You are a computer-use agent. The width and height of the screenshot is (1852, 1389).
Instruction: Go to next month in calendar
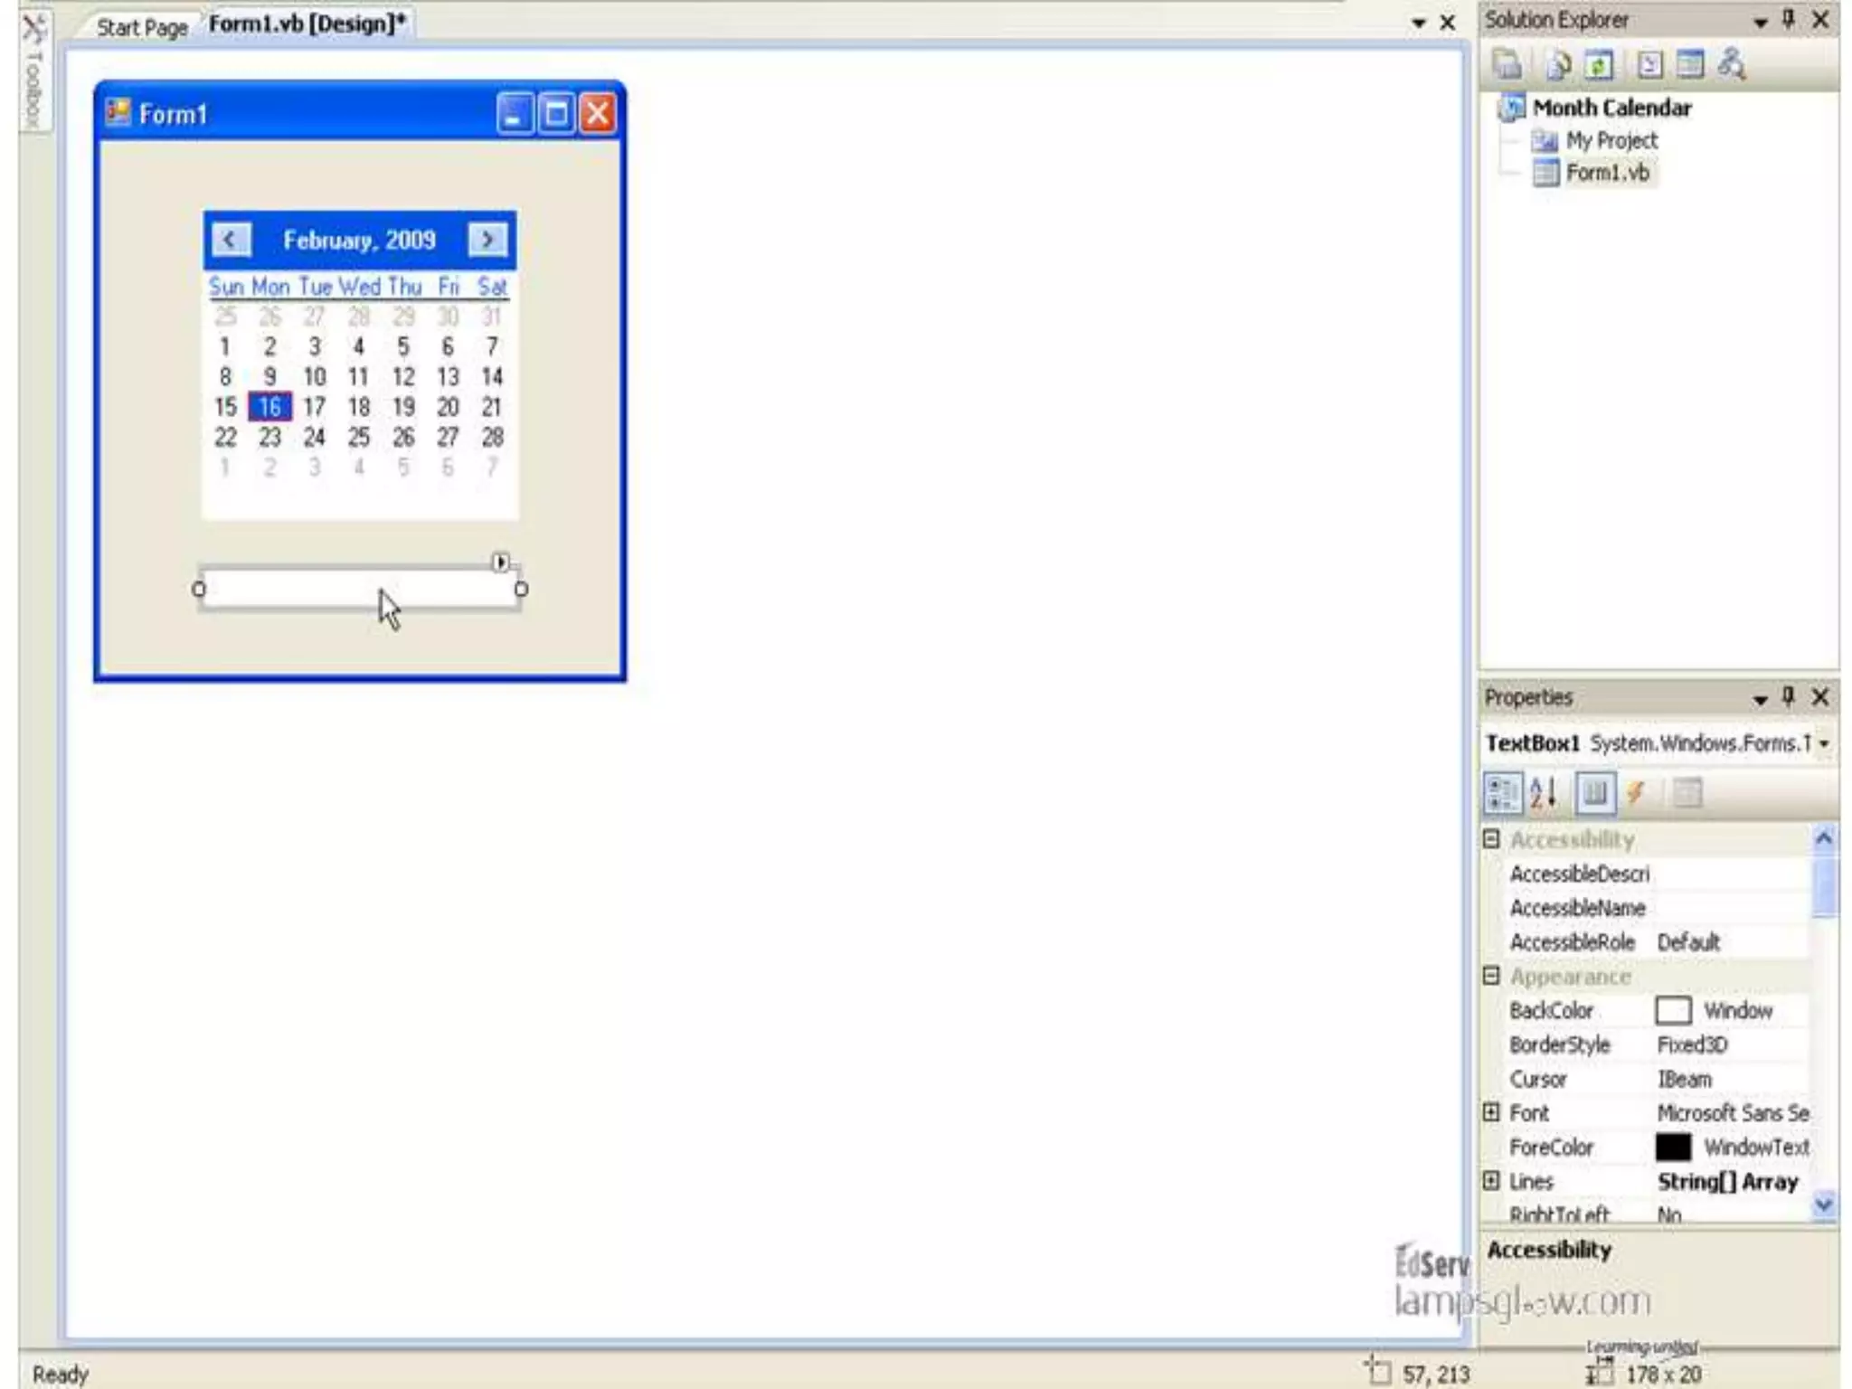(x=487, y=240)
